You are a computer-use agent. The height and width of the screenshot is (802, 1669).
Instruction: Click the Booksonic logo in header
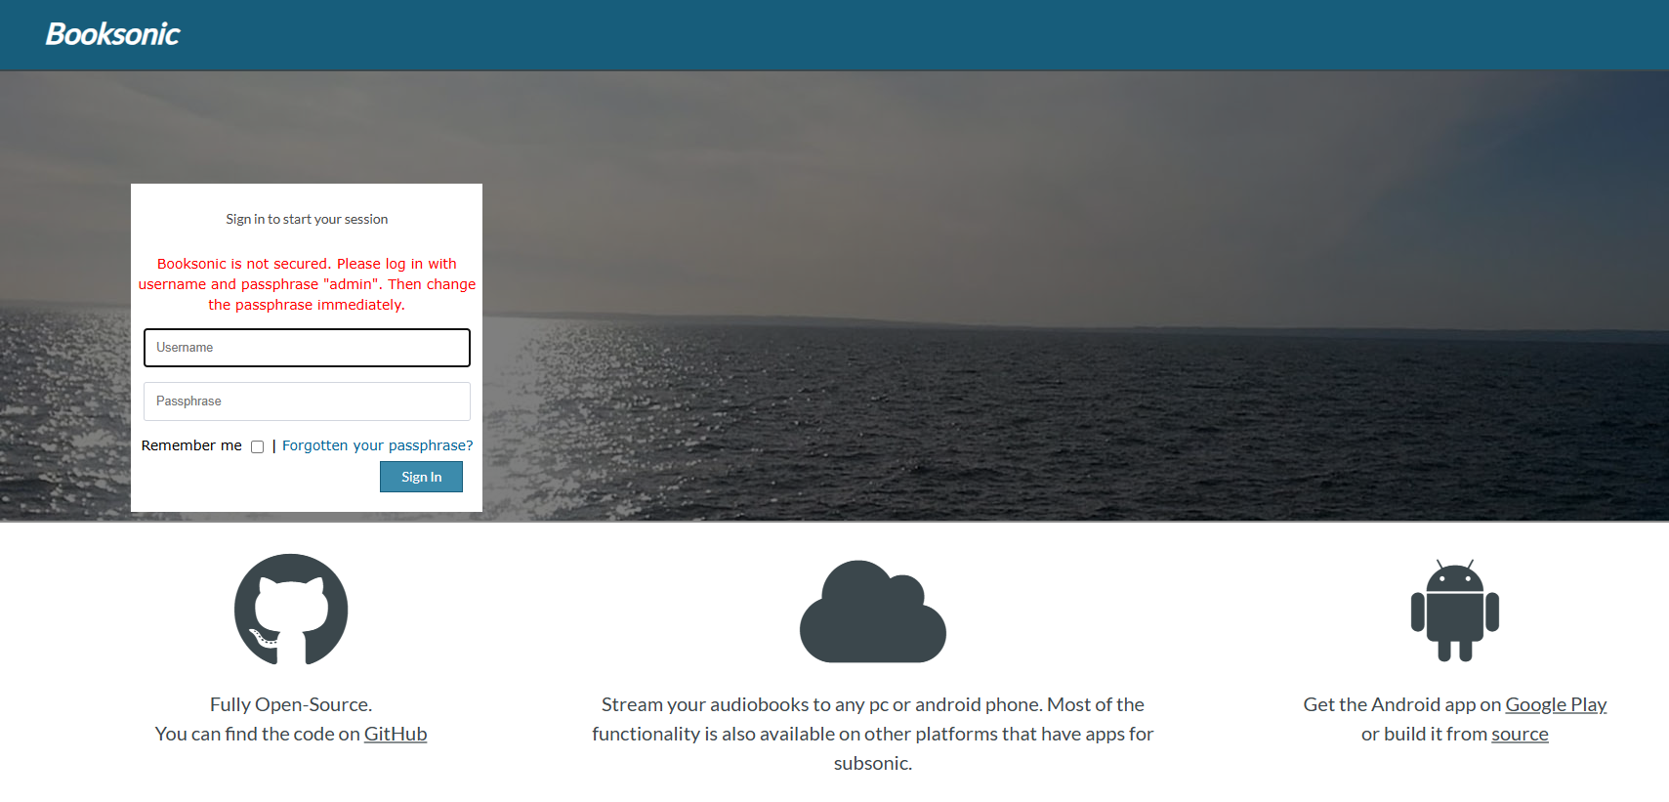click(112, 34)
